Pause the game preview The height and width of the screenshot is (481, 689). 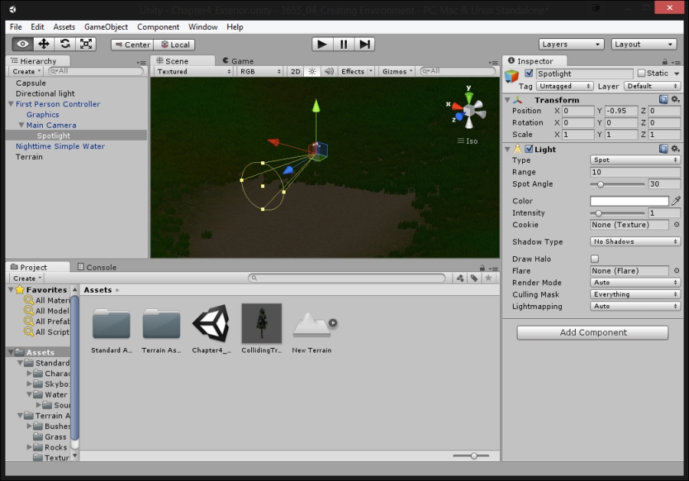(x=343, y=44)
